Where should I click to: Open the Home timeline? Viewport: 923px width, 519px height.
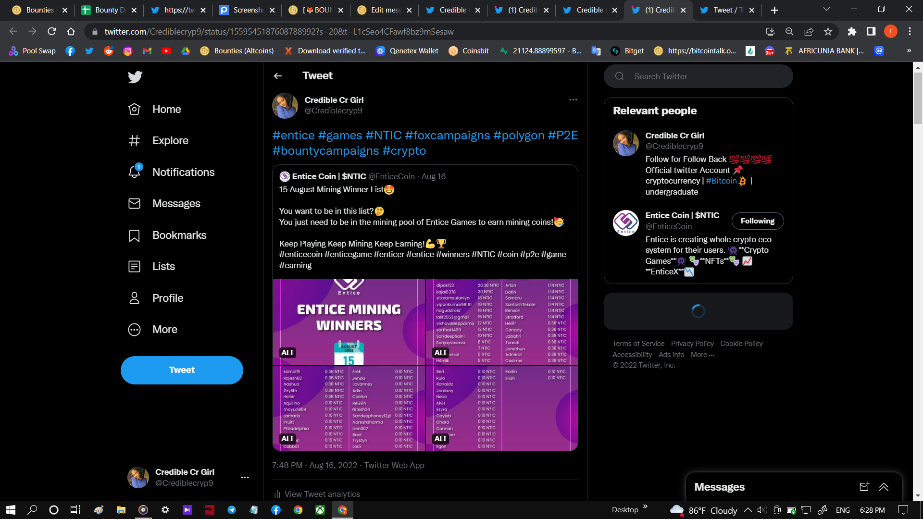[x=155, y=109]
